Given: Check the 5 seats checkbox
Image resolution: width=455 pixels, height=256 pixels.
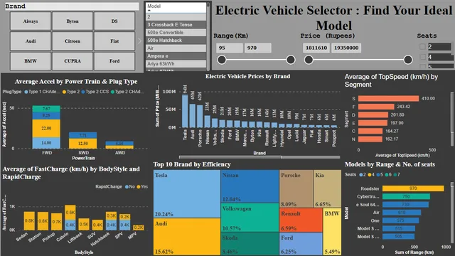Looking at the screenshot, I should click(422, 66).
